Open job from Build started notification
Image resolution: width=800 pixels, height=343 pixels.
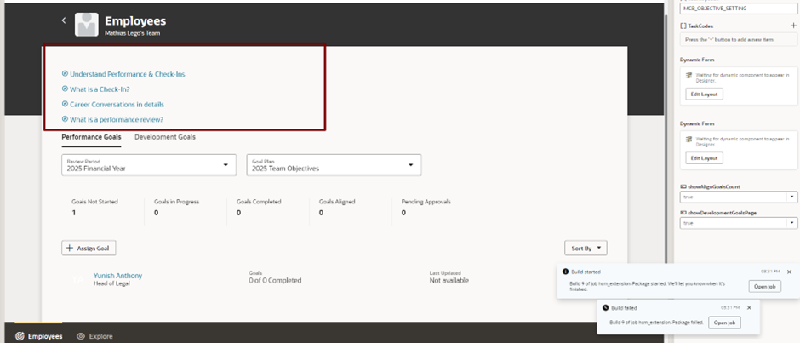(x=765, y=286)
